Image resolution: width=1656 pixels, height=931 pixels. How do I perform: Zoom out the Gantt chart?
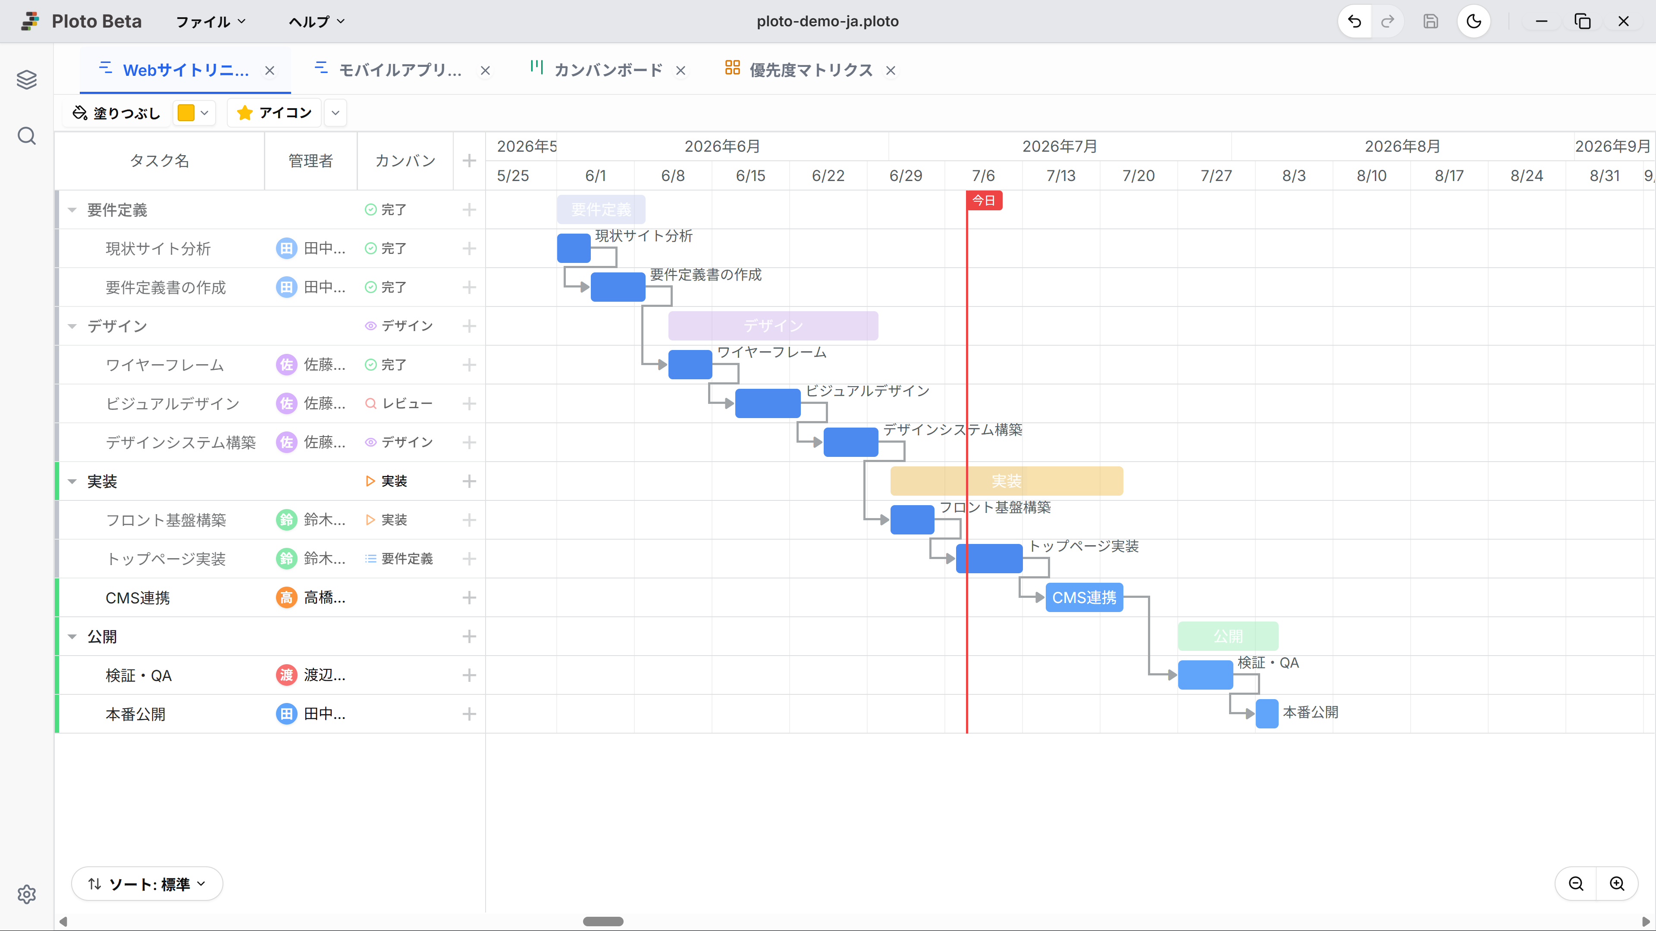[x=1576, y=884]
